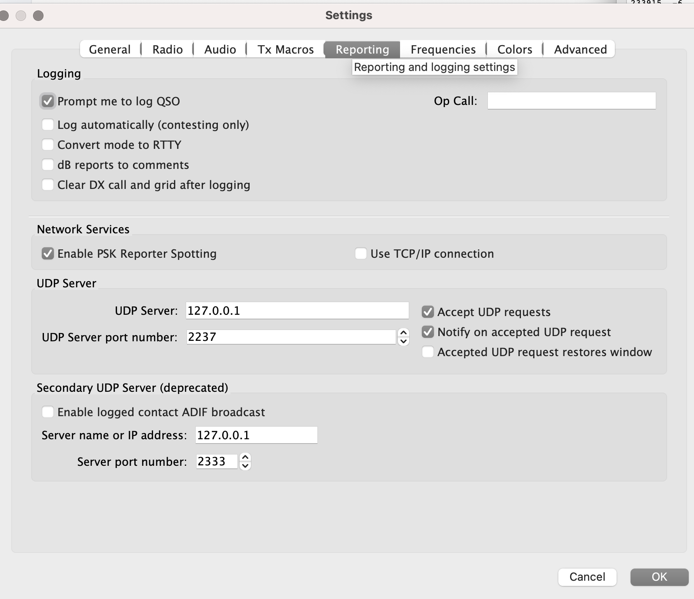The image size is (694, 599).
Task: Click the UDP Server address field
Action: coord(297,311)
